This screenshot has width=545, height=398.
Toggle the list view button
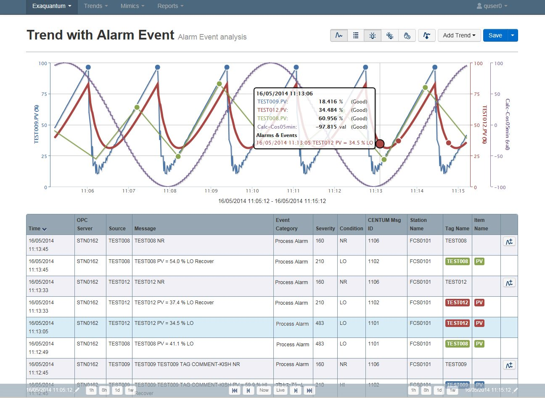(x=356, y=36)
